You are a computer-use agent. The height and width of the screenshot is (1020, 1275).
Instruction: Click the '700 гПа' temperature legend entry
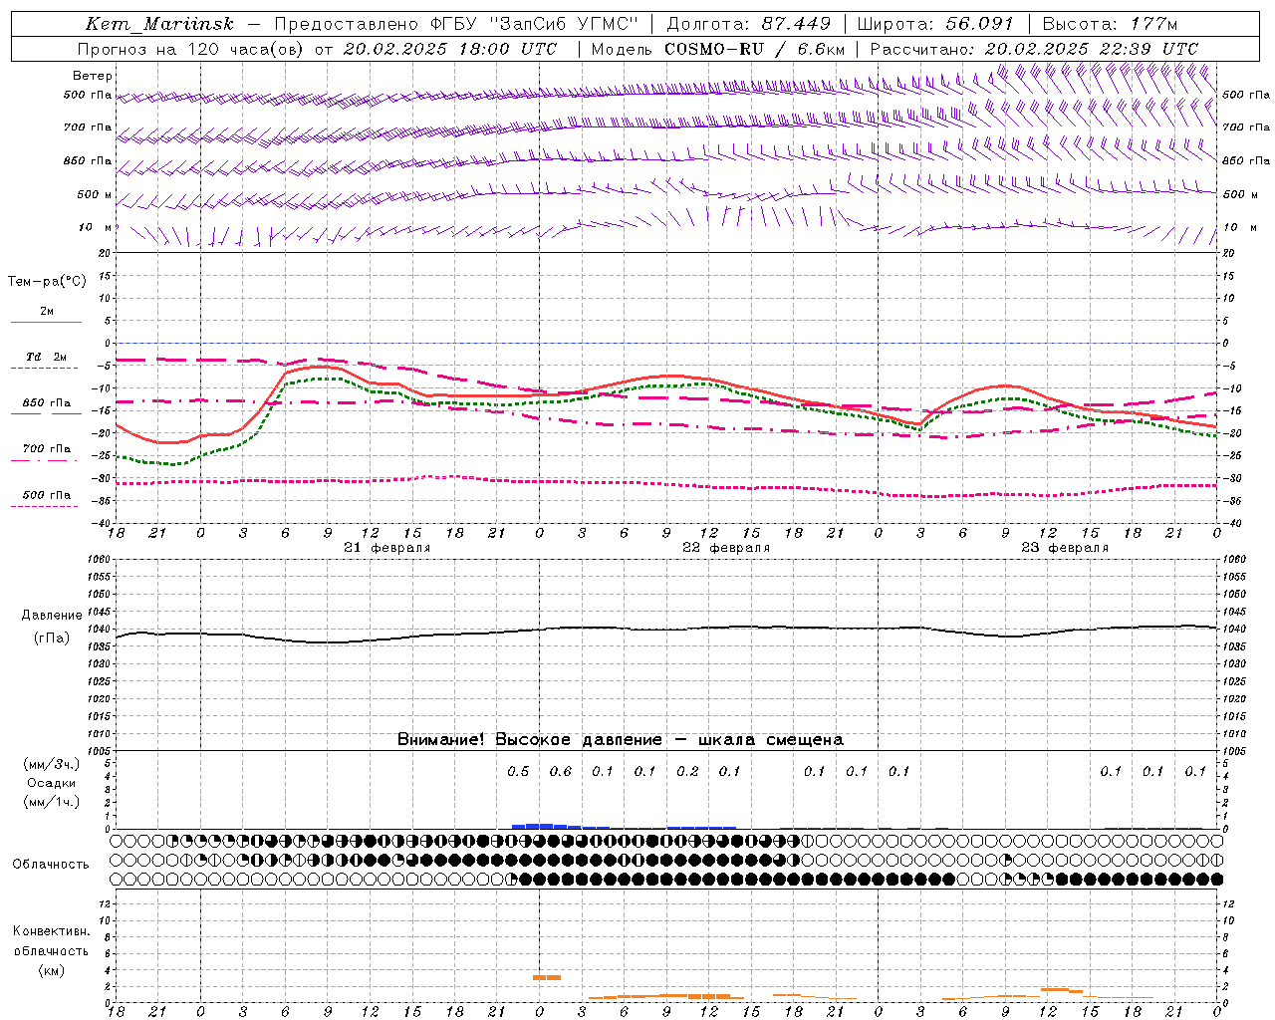point(47,448)
